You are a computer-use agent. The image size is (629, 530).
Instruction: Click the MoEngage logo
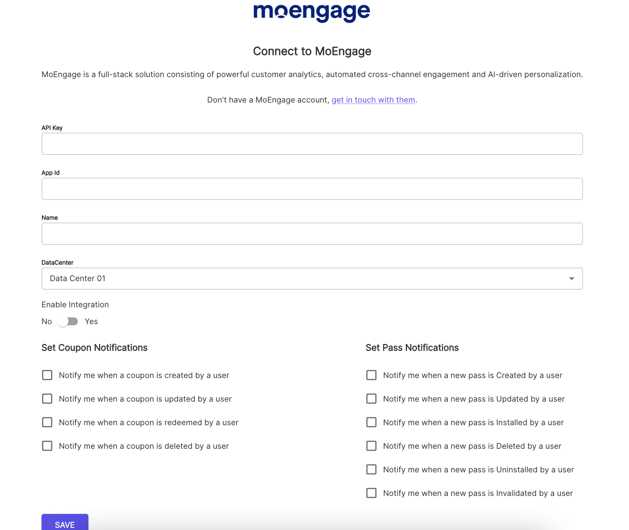coord(312,13)
